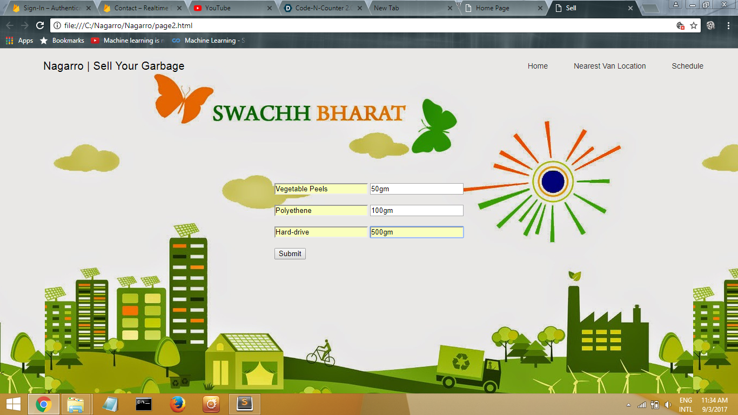The width and height of the screenshot is (738, 415).
Task: Open File Explorer from the taskbar
Action: (76, 404)
